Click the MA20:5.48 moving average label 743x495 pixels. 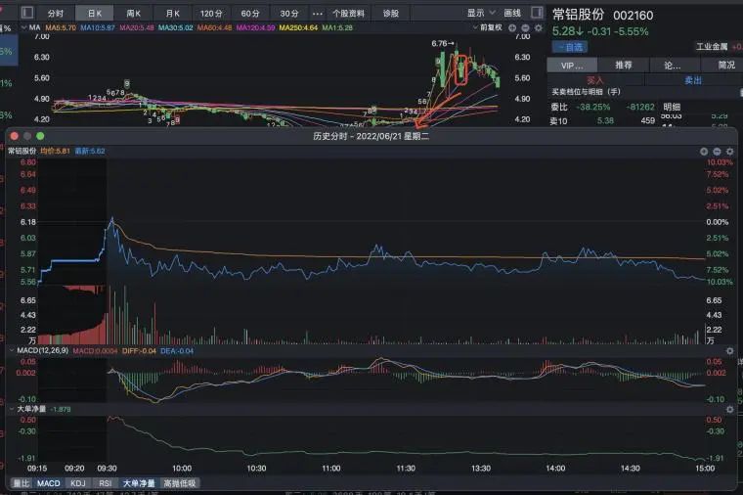137,27
